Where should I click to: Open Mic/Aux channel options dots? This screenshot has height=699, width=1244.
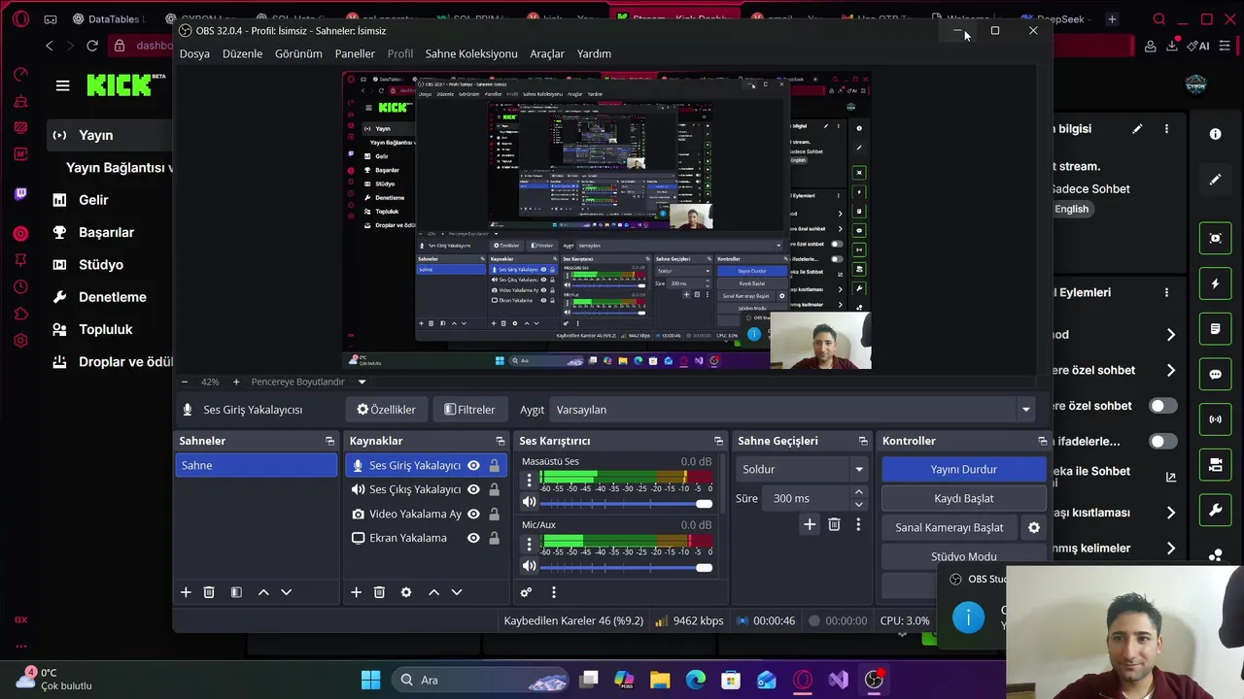[x=529, y=544]
